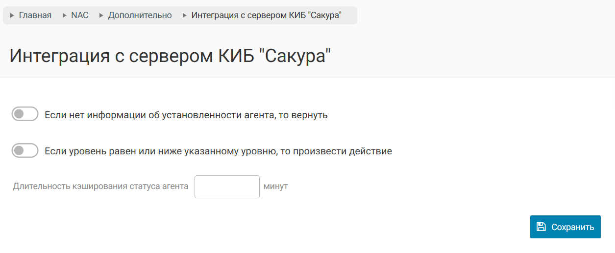Save settings with the Сохранить button
The width and height of the screenshot is (615, 253).
point(565,227)
